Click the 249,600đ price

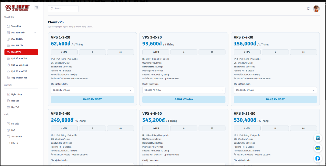coord(62,120)
